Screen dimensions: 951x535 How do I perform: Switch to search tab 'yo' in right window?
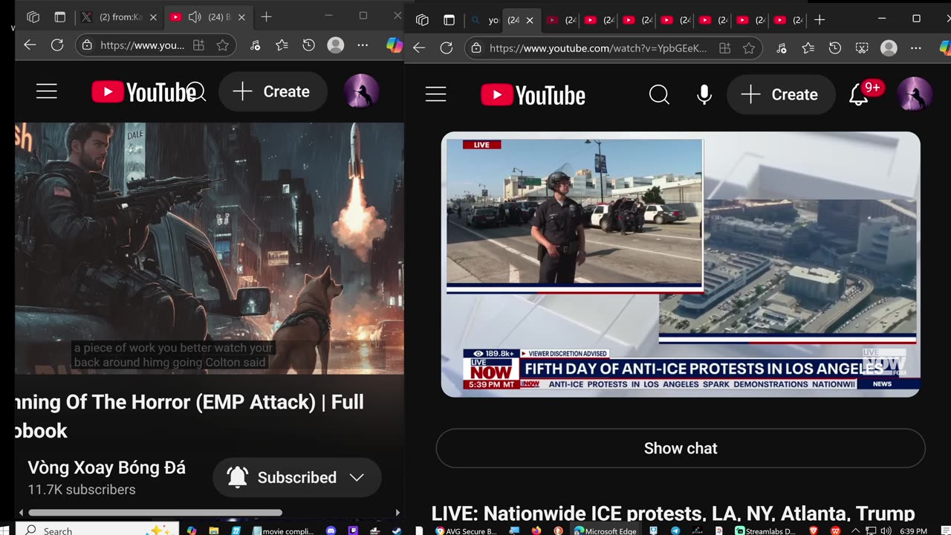click(x=485, y=20)
